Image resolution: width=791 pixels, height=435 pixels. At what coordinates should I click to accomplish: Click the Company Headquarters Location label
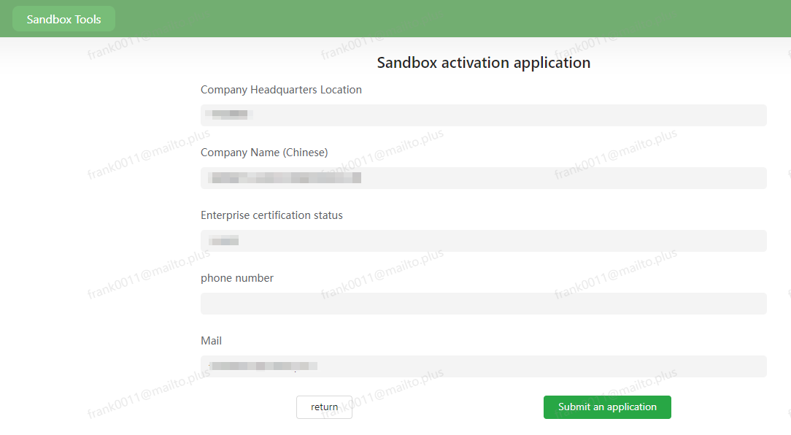tap(281, 90)
